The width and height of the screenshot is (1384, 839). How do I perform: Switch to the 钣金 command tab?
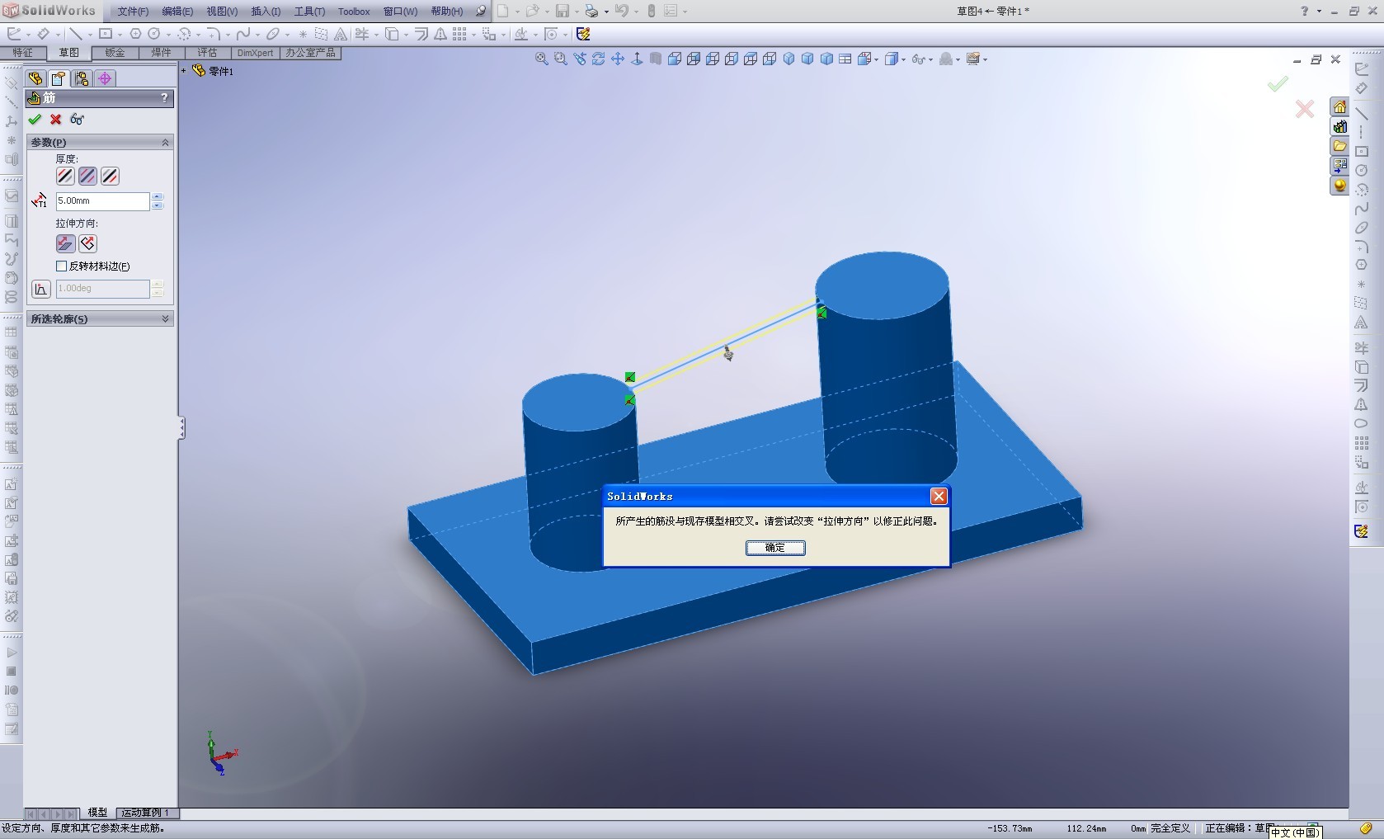coord(115,53)
